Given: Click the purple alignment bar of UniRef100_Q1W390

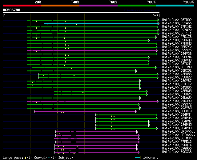Looking at the screenshot, I should click(x=92, y=101).
